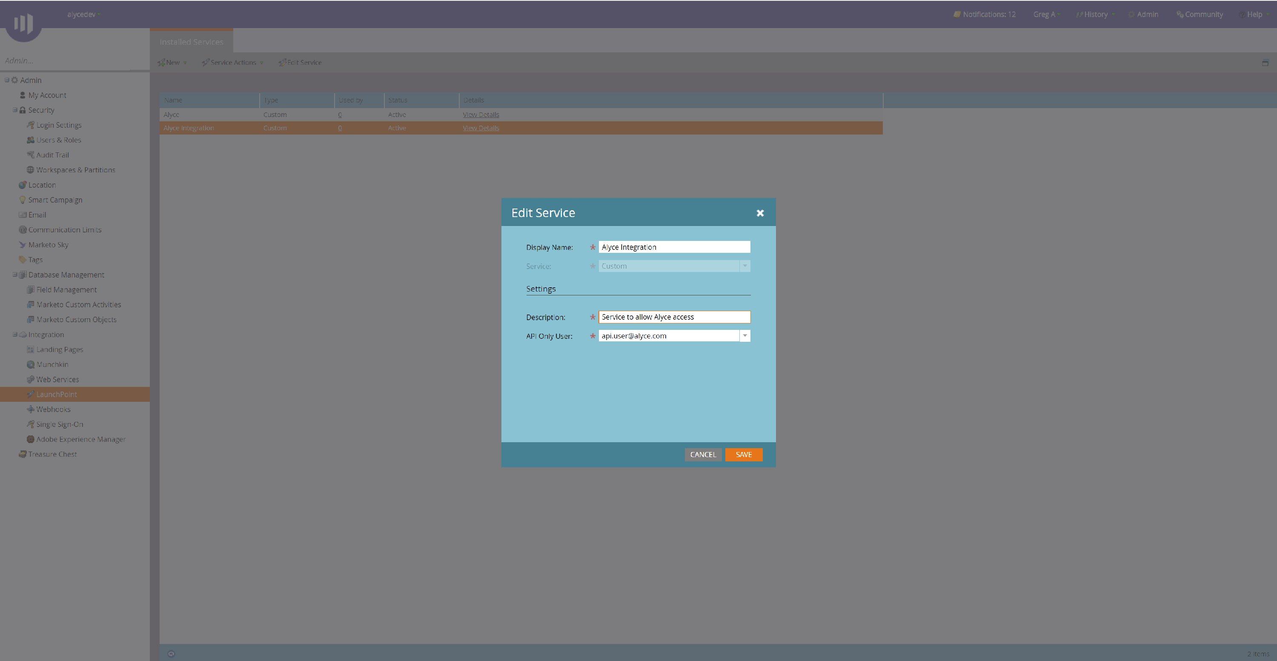This screenshot has height=661, width=1277.
Task: Close the Edit Service dialog
Action: click(760, 213)
